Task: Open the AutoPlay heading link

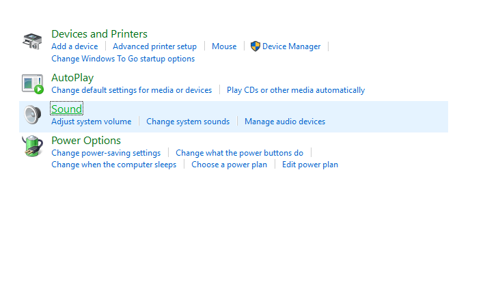Action: (72, 78)
